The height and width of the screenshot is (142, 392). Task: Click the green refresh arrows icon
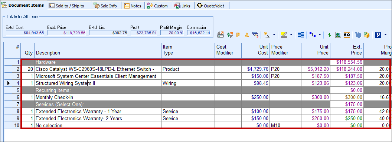point(329,35)
